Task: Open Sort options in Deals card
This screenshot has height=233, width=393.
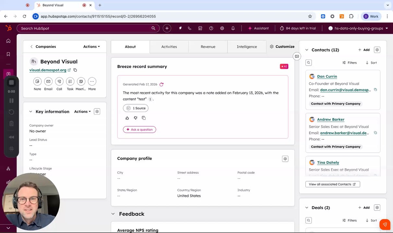Action: coord(371,220)
